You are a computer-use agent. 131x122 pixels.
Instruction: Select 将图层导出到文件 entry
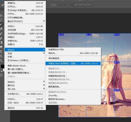(x=58, y=76)
